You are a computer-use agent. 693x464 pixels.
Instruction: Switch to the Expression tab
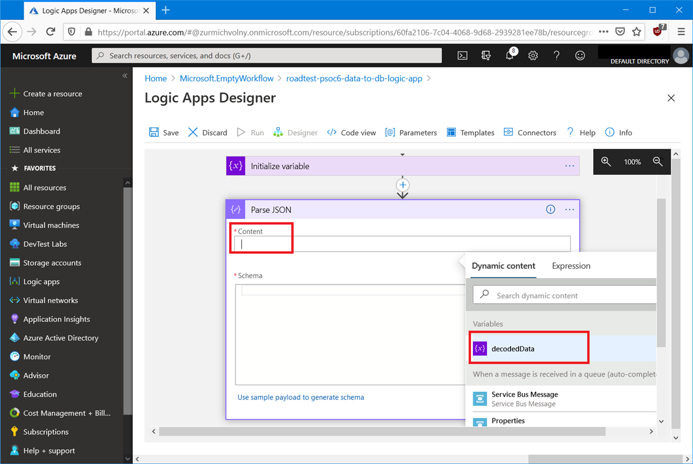click(x=571, y=266)
